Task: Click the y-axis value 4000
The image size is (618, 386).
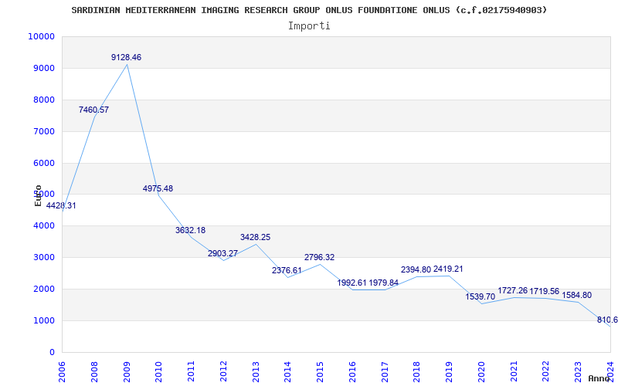Action: pos(43,225)
